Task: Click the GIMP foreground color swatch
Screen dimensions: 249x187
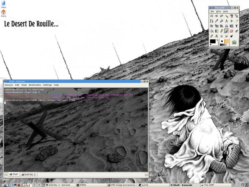Action: [213, 41]
